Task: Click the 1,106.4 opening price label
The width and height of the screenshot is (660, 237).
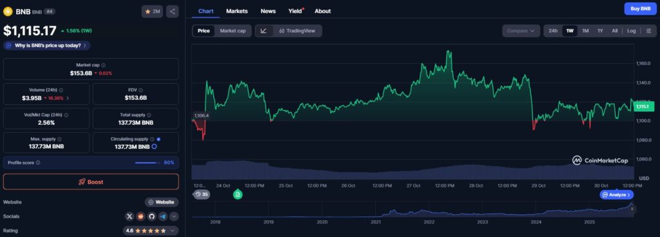Action: coord(201,115)
